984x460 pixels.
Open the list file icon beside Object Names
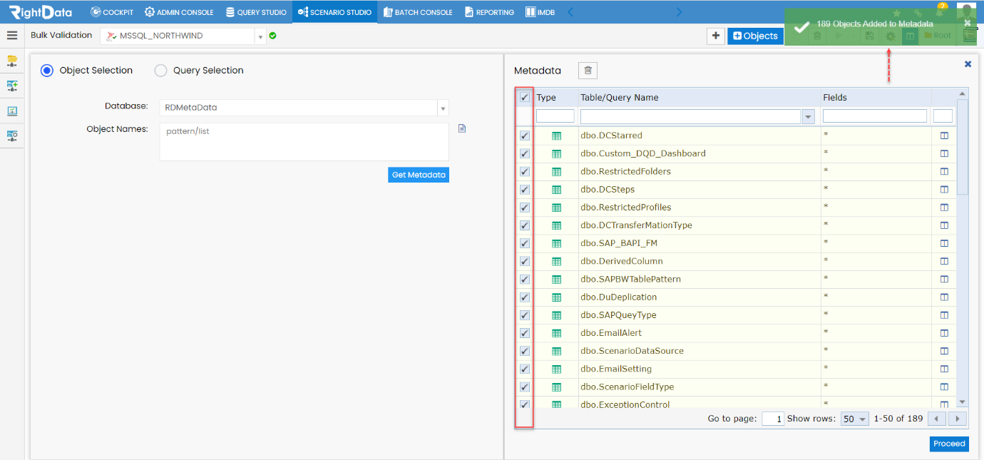coord(461,128)
